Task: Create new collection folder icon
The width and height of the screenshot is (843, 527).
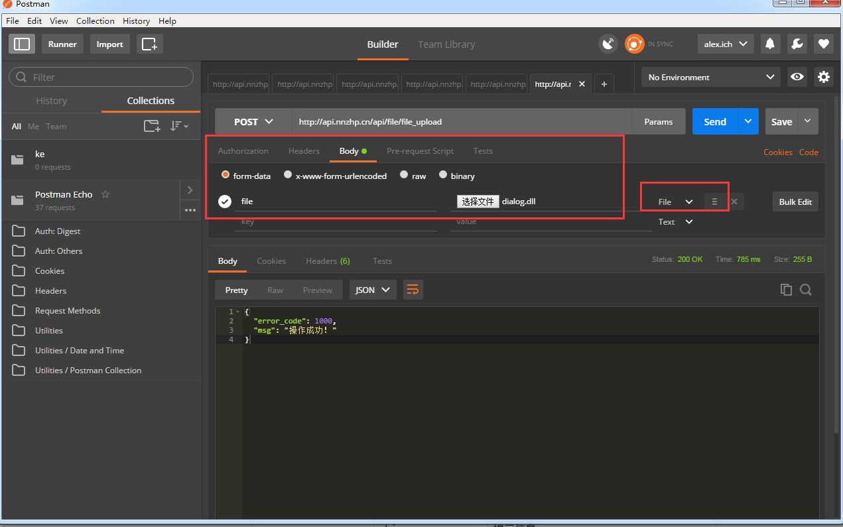Action: [152, 126]
